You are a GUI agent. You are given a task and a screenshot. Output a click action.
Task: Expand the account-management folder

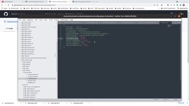tap(24, 87)
